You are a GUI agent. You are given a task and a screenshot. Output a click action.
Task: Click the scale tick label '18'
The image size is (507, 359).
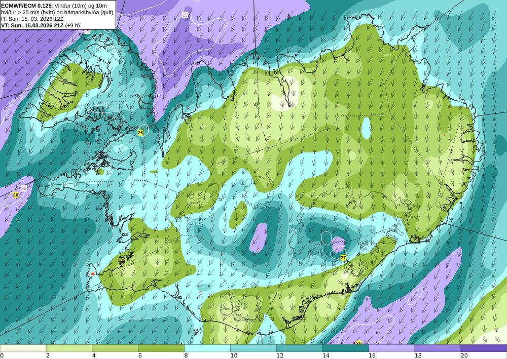click(x=418, y=356)
